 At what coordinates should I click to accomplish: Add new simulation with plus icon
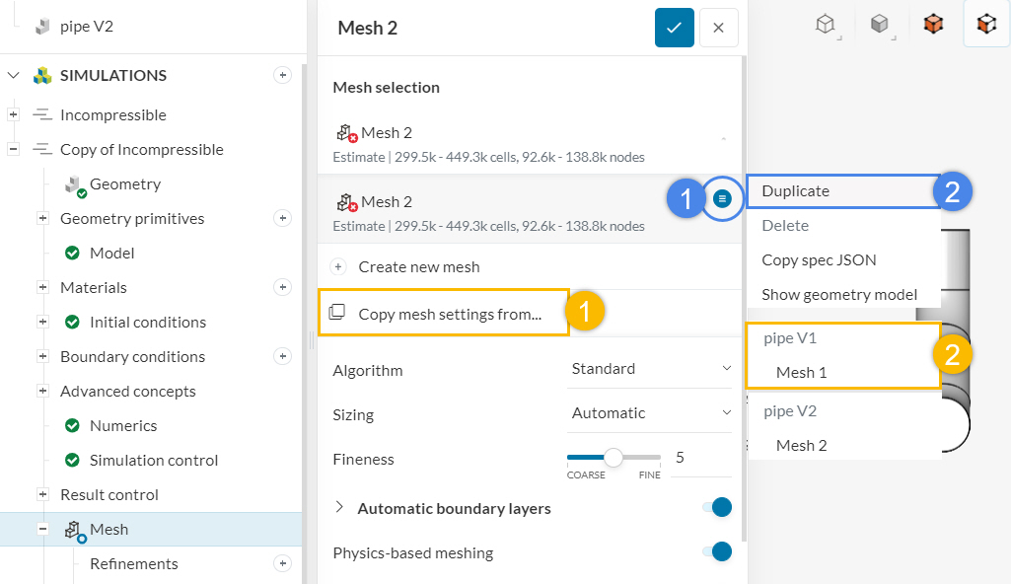click(x=283, y=75)
